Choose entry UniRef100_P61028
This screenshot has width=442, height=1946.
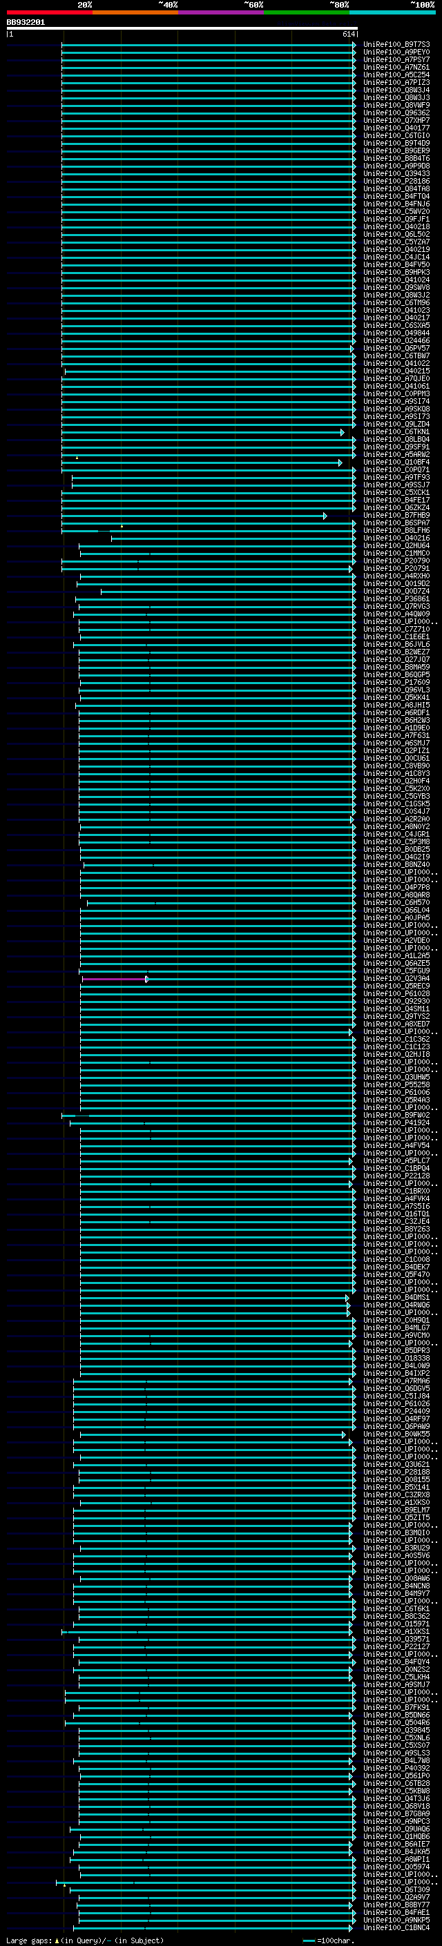396,993
